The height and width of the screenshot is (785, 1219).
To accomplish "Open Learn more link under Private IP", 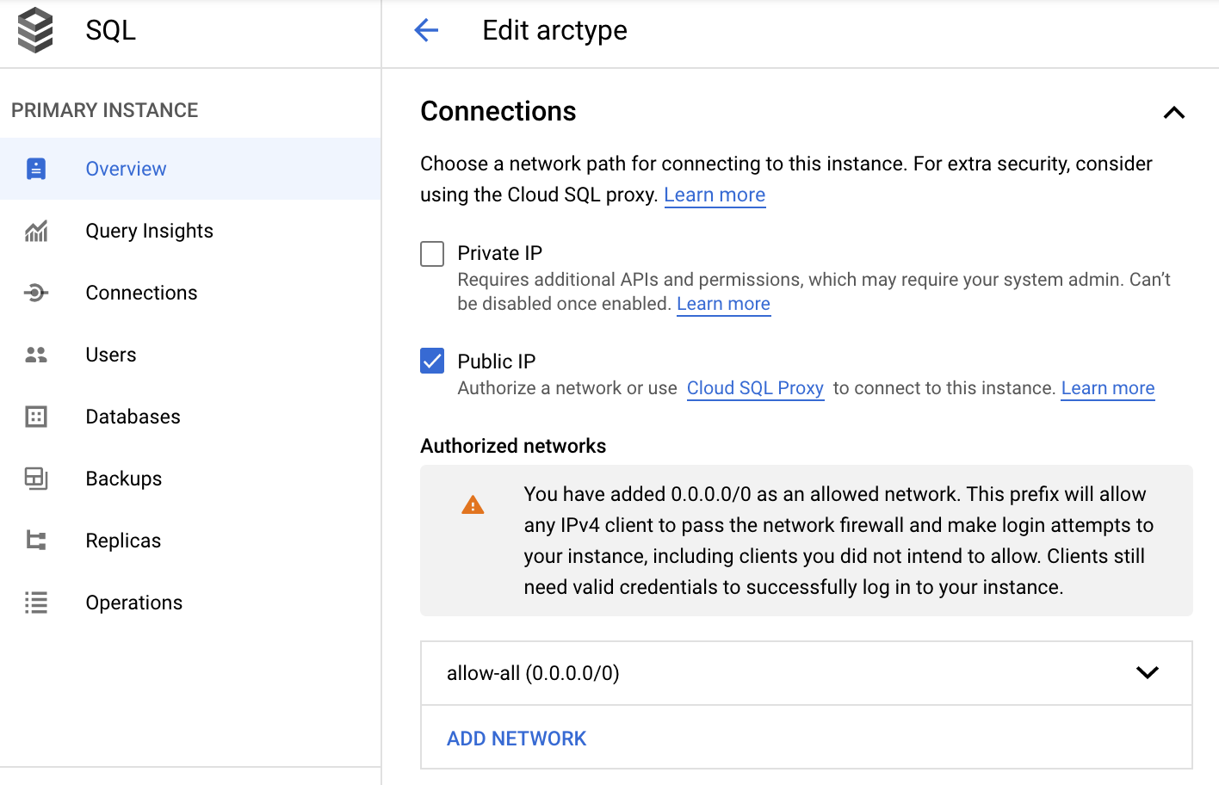I will [x=723, y=304].
